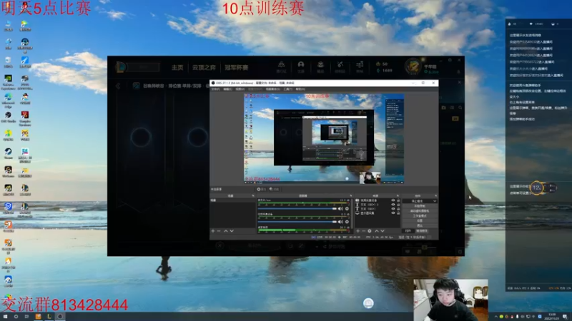The height and width of the screenshot is (321, 572).
Task: Open the 工具(T) menu in OBS
Action: point(288,89)
